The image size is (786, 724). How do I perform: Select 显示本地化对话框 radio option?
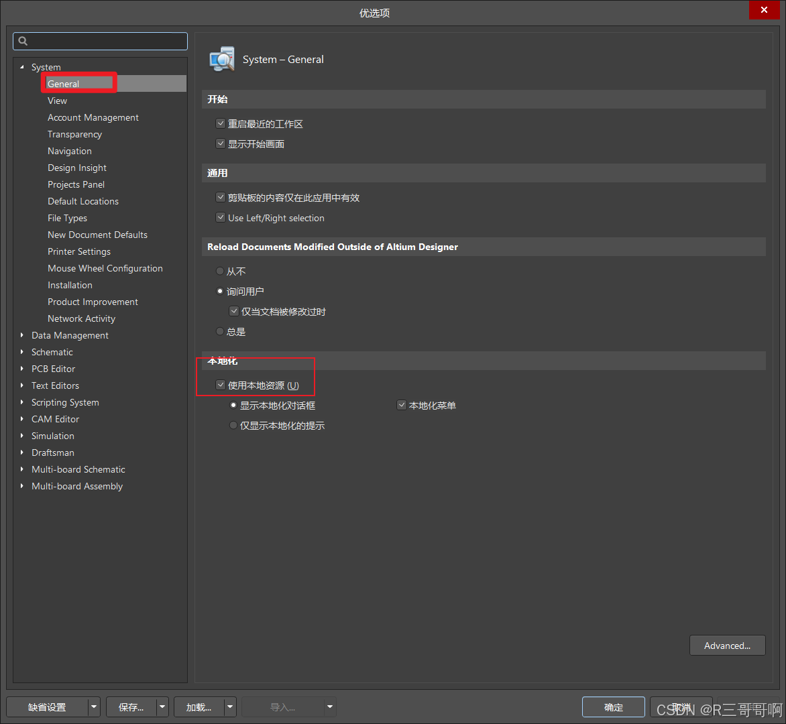click(x=233, y=405)
